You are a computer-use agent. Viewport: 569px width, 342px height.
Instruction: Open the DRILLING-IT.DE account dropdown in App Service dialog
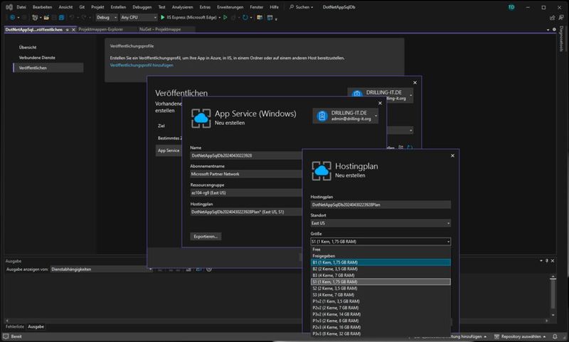tap(346, 116)
